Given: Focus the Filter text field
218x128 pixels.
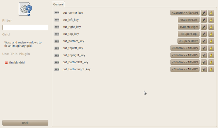Looking at the screenshot, I should [25, 27].
